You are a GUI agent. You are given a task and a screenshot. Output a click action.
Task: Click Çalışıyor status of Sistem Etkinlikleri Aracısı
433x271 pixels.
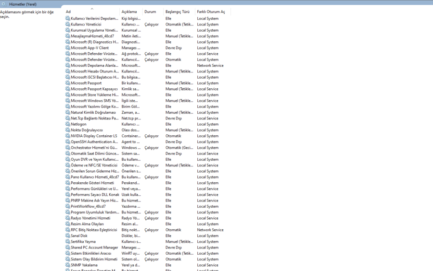point(152,253)
